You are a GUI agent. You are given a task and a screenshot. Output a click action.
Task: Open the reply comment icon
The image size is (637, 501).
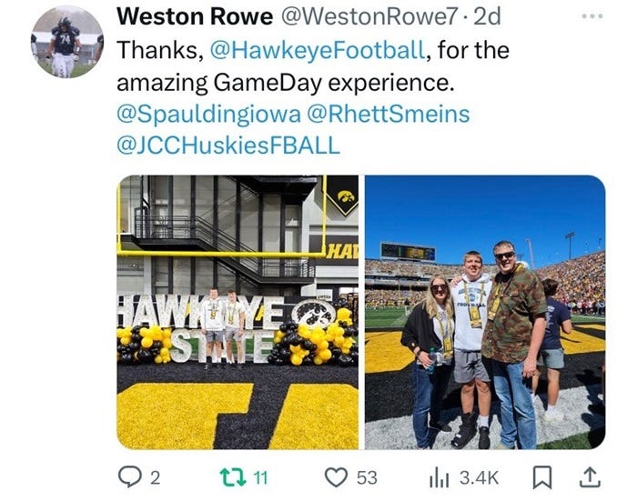128,477
